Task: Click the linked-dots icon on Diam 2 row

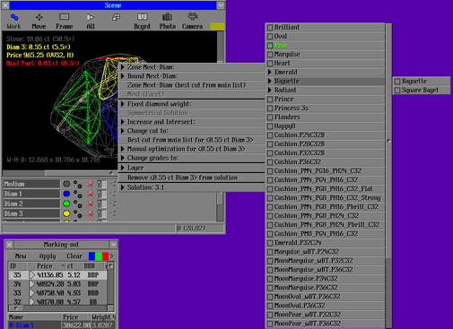Action: tap(78, 204)
